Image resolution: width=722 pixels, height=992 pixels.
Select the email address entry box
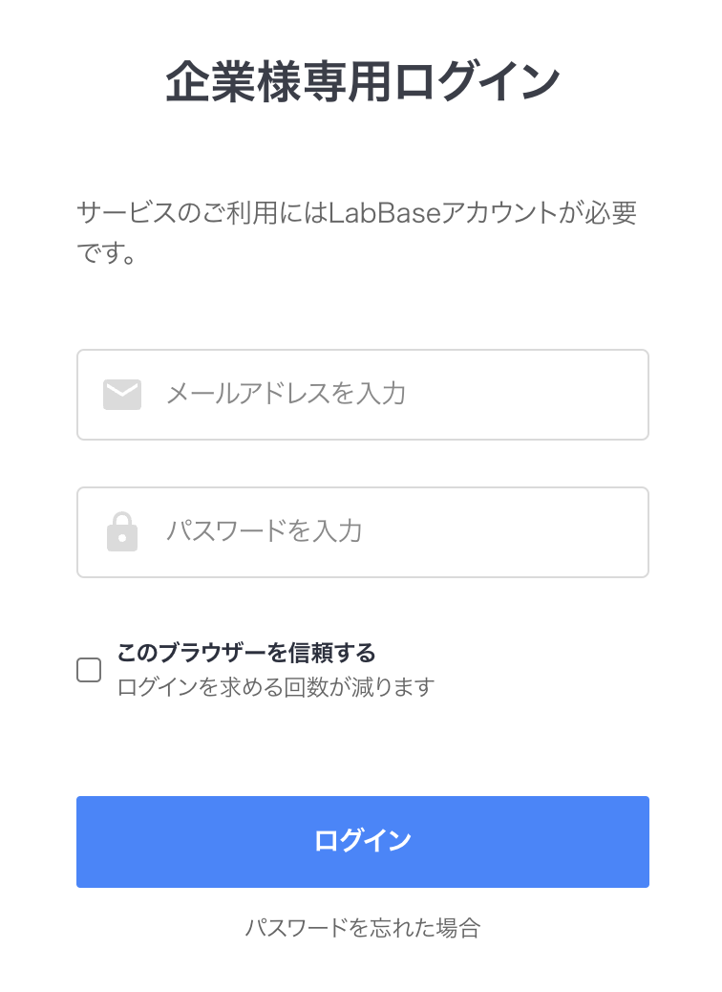coord(363,394)
